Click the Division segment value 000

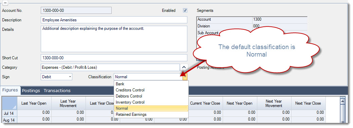280,26
